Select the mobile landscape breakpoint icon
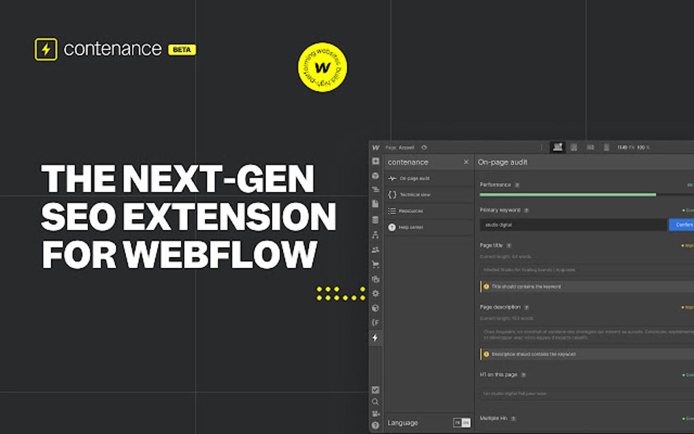694x434 pixels. (x=590, y=148)
